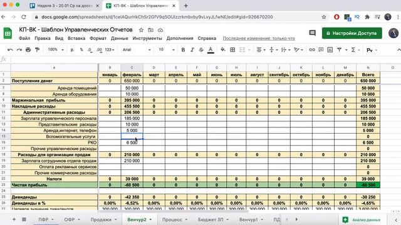Increase decimal places with the .00 button
The image size is (401, 225).
point(99,50)
